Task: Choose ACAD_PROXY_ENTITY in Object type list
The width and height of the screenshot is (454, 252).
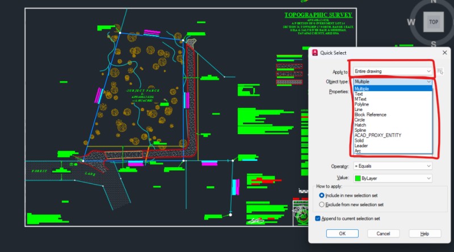Action: (x=393, y=135)
